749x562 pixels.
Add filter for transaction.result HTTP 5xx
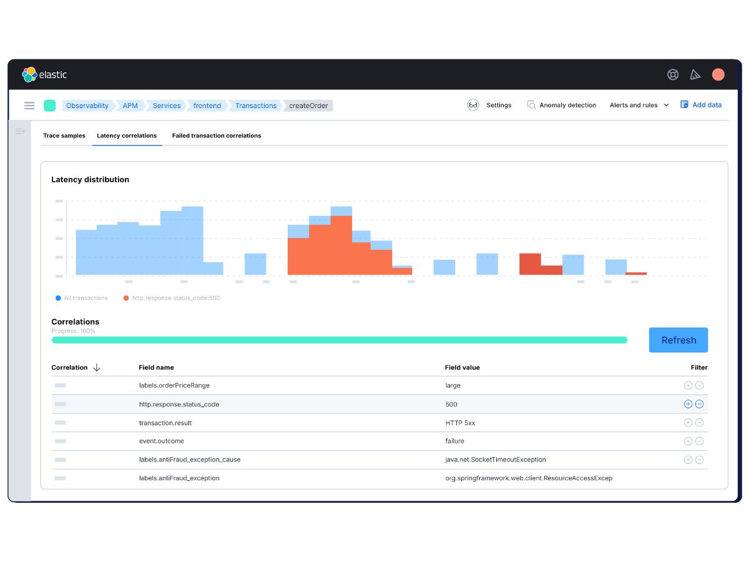click(688, 423)
